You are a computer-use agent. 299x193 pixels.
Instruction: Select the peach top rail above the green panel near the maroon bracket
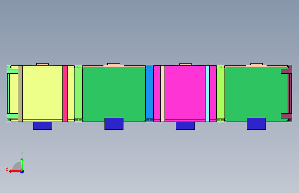tap(256, 66)
